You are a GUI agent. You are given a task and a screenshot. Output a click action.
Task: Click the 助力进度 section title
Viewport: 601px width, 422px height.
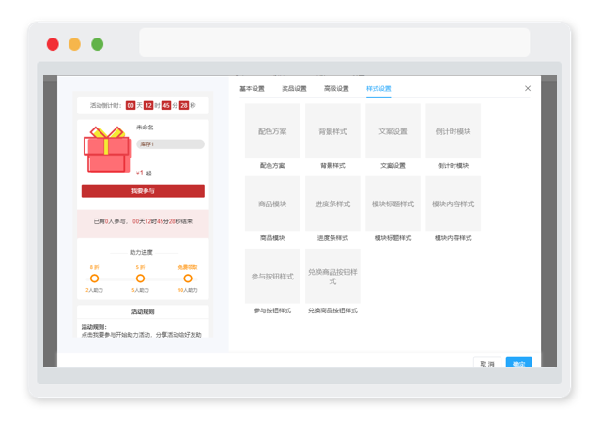141,253
